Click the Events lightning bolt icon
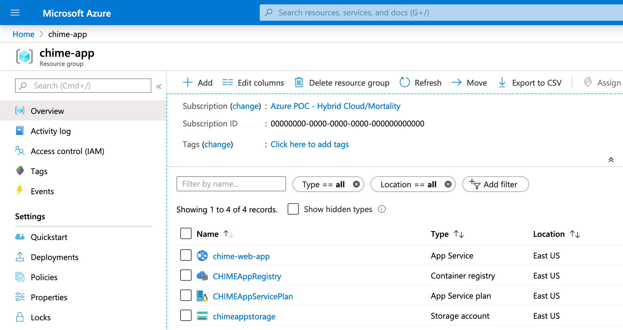 [20, 191]
